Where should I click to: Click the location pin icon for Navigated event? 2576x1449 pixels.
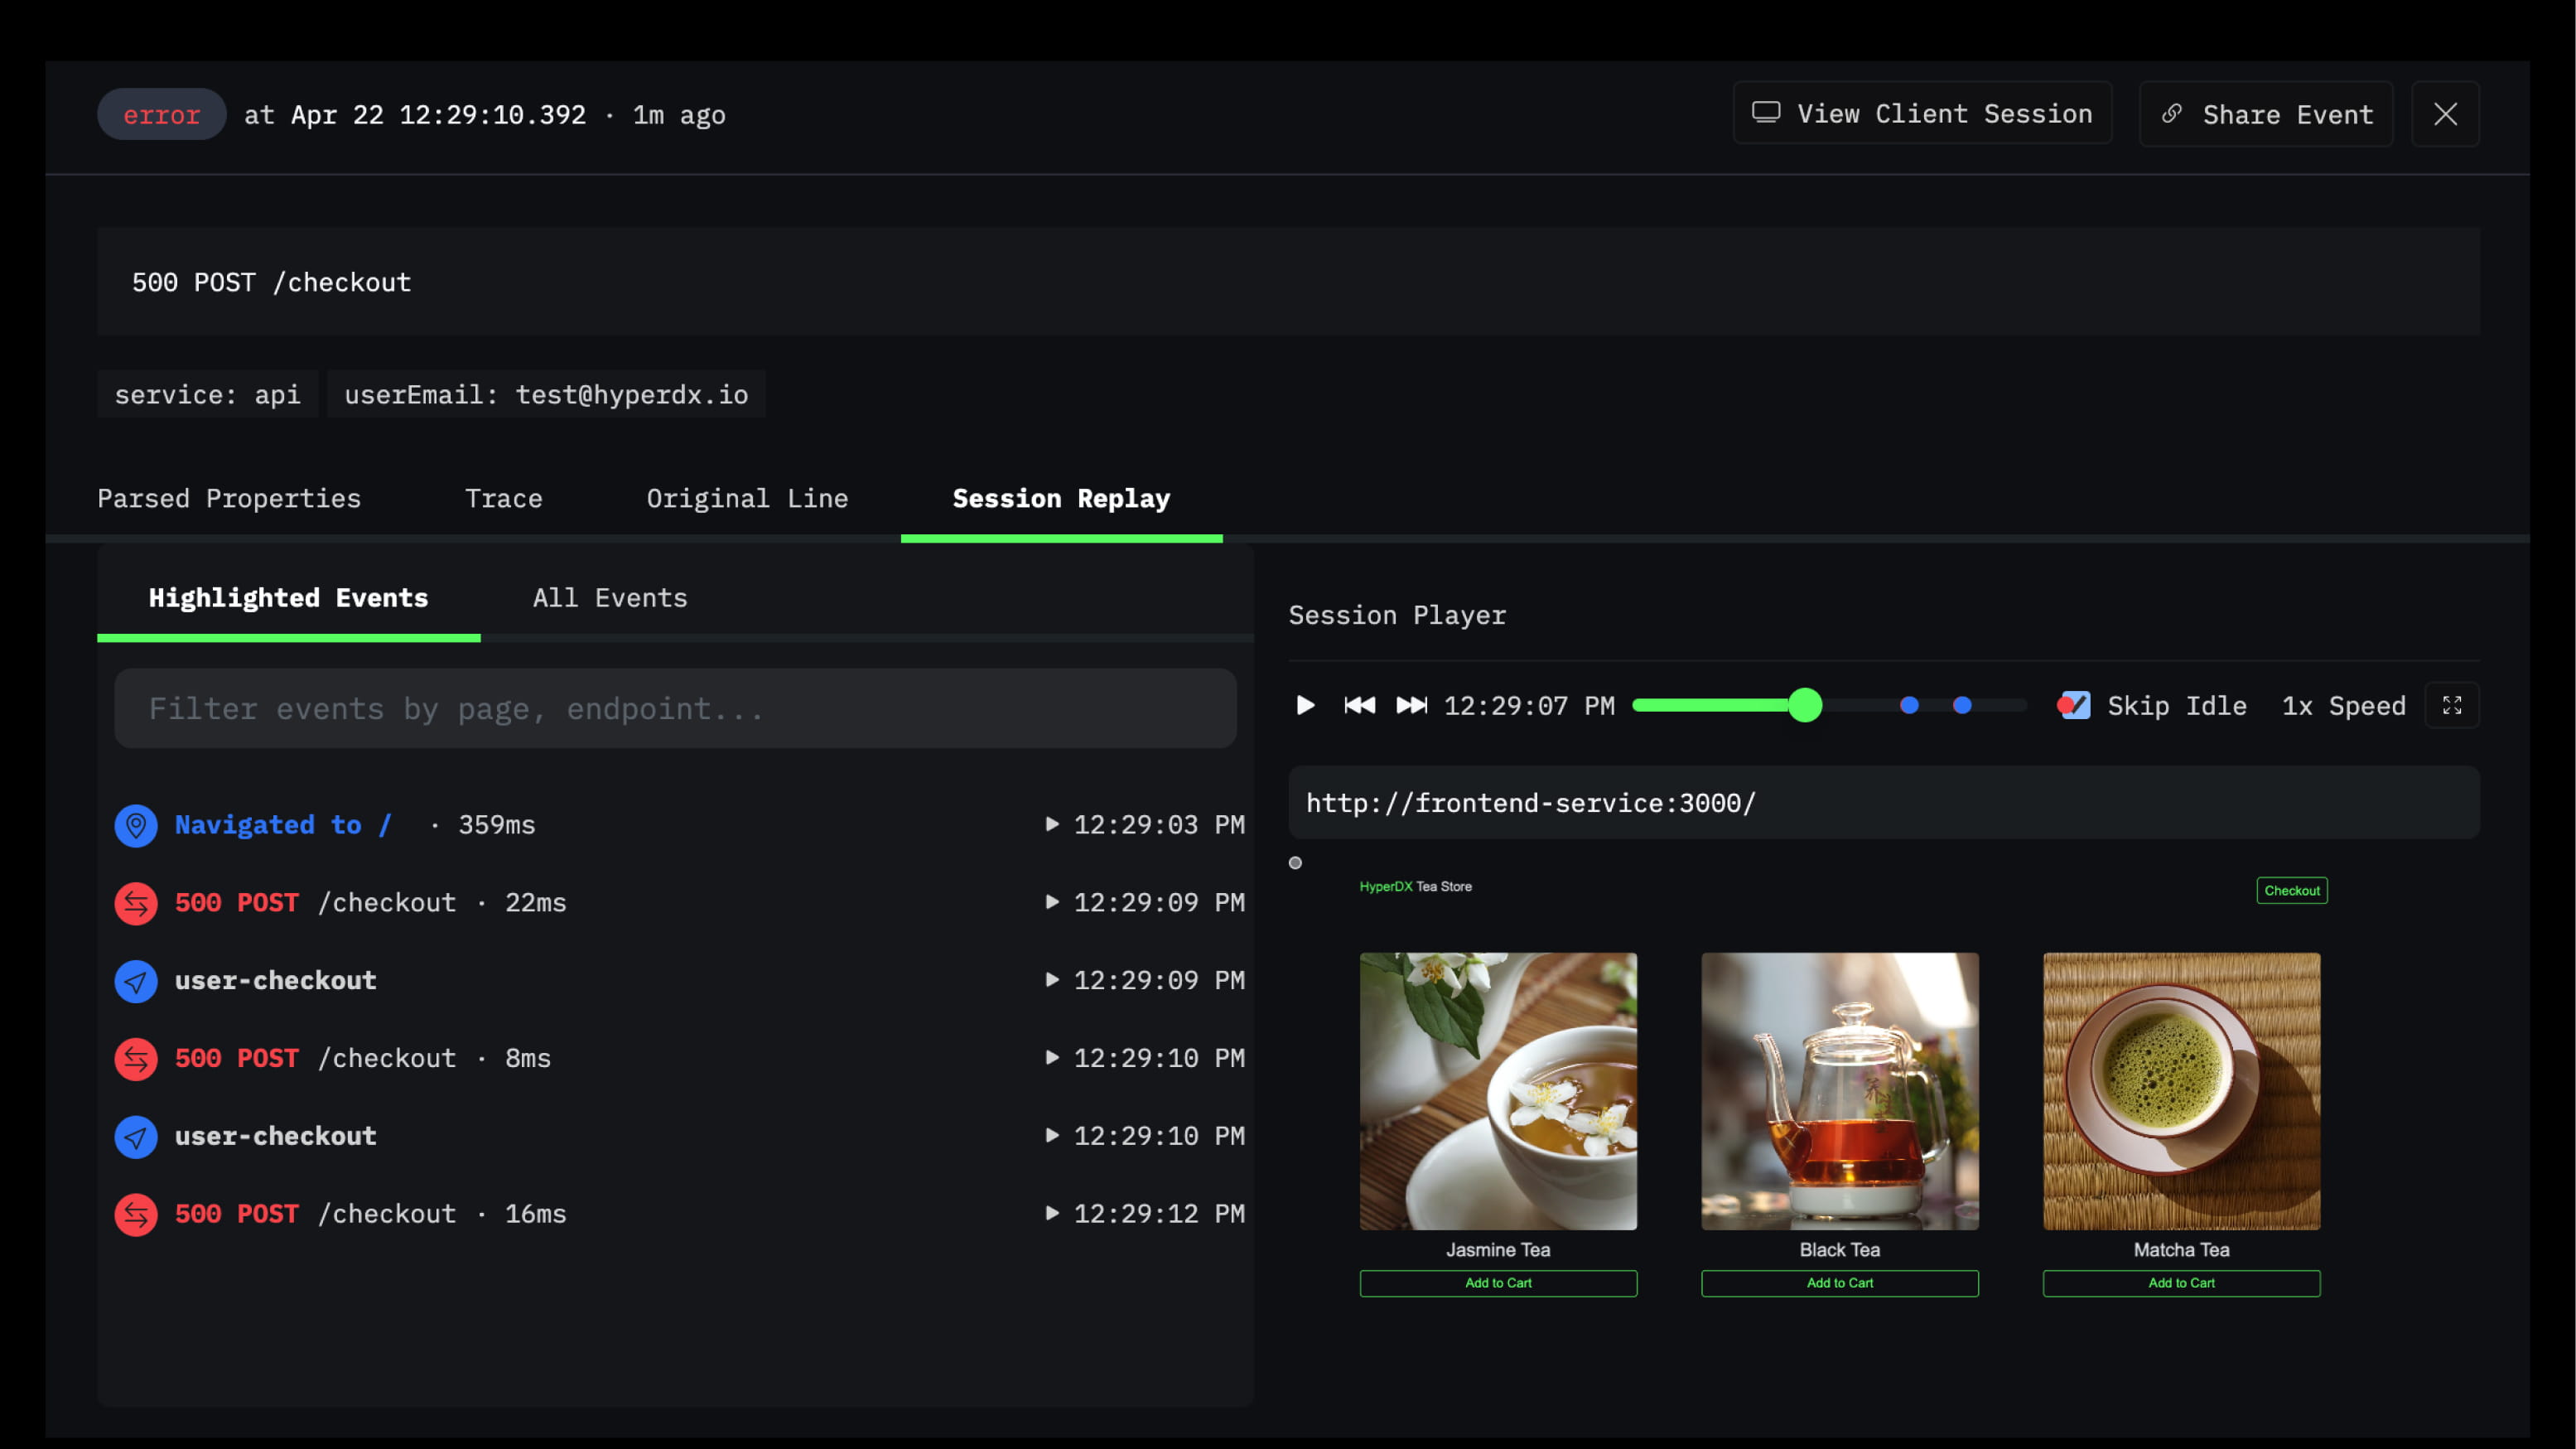136,825
